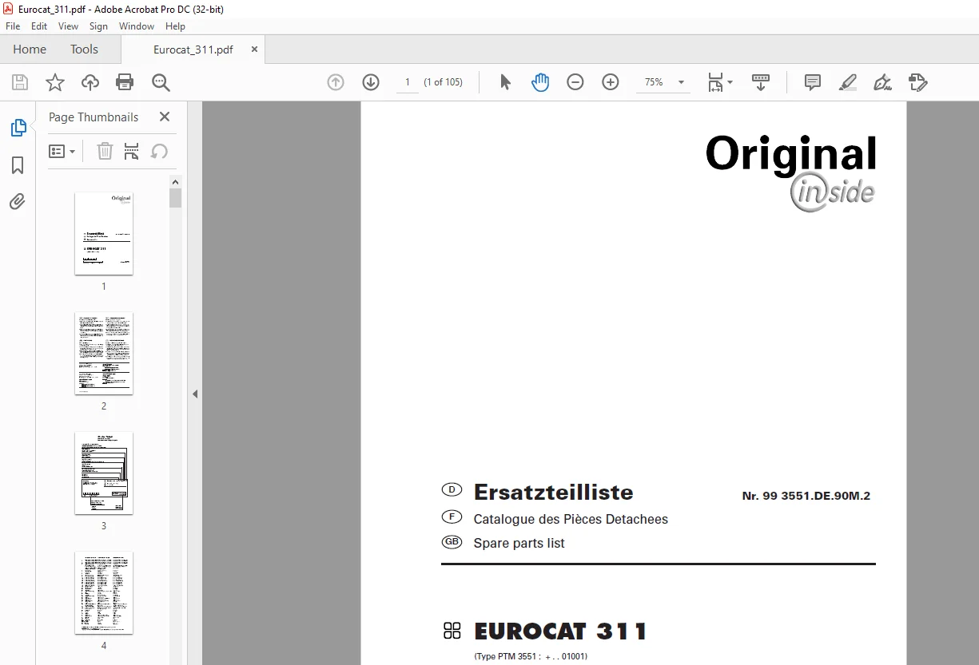Click "Spare parts list" text

pos(519,543)
